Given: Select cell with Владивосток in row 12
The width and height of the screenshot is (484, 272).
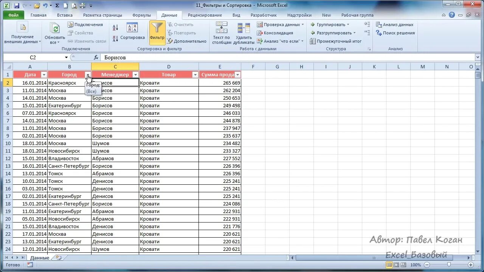Looking at the screenshot, I should click(69, 158).
